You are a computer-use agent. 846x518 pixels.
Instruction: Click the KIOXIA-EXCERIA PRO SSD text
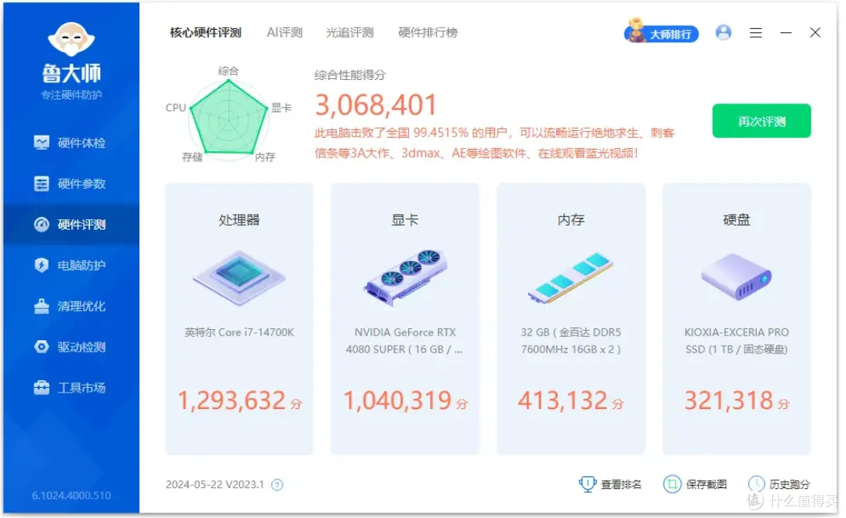[x=736, y=341]
